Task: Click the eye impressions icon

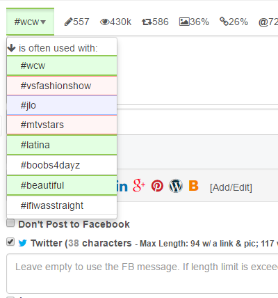Action: [105, 22]
